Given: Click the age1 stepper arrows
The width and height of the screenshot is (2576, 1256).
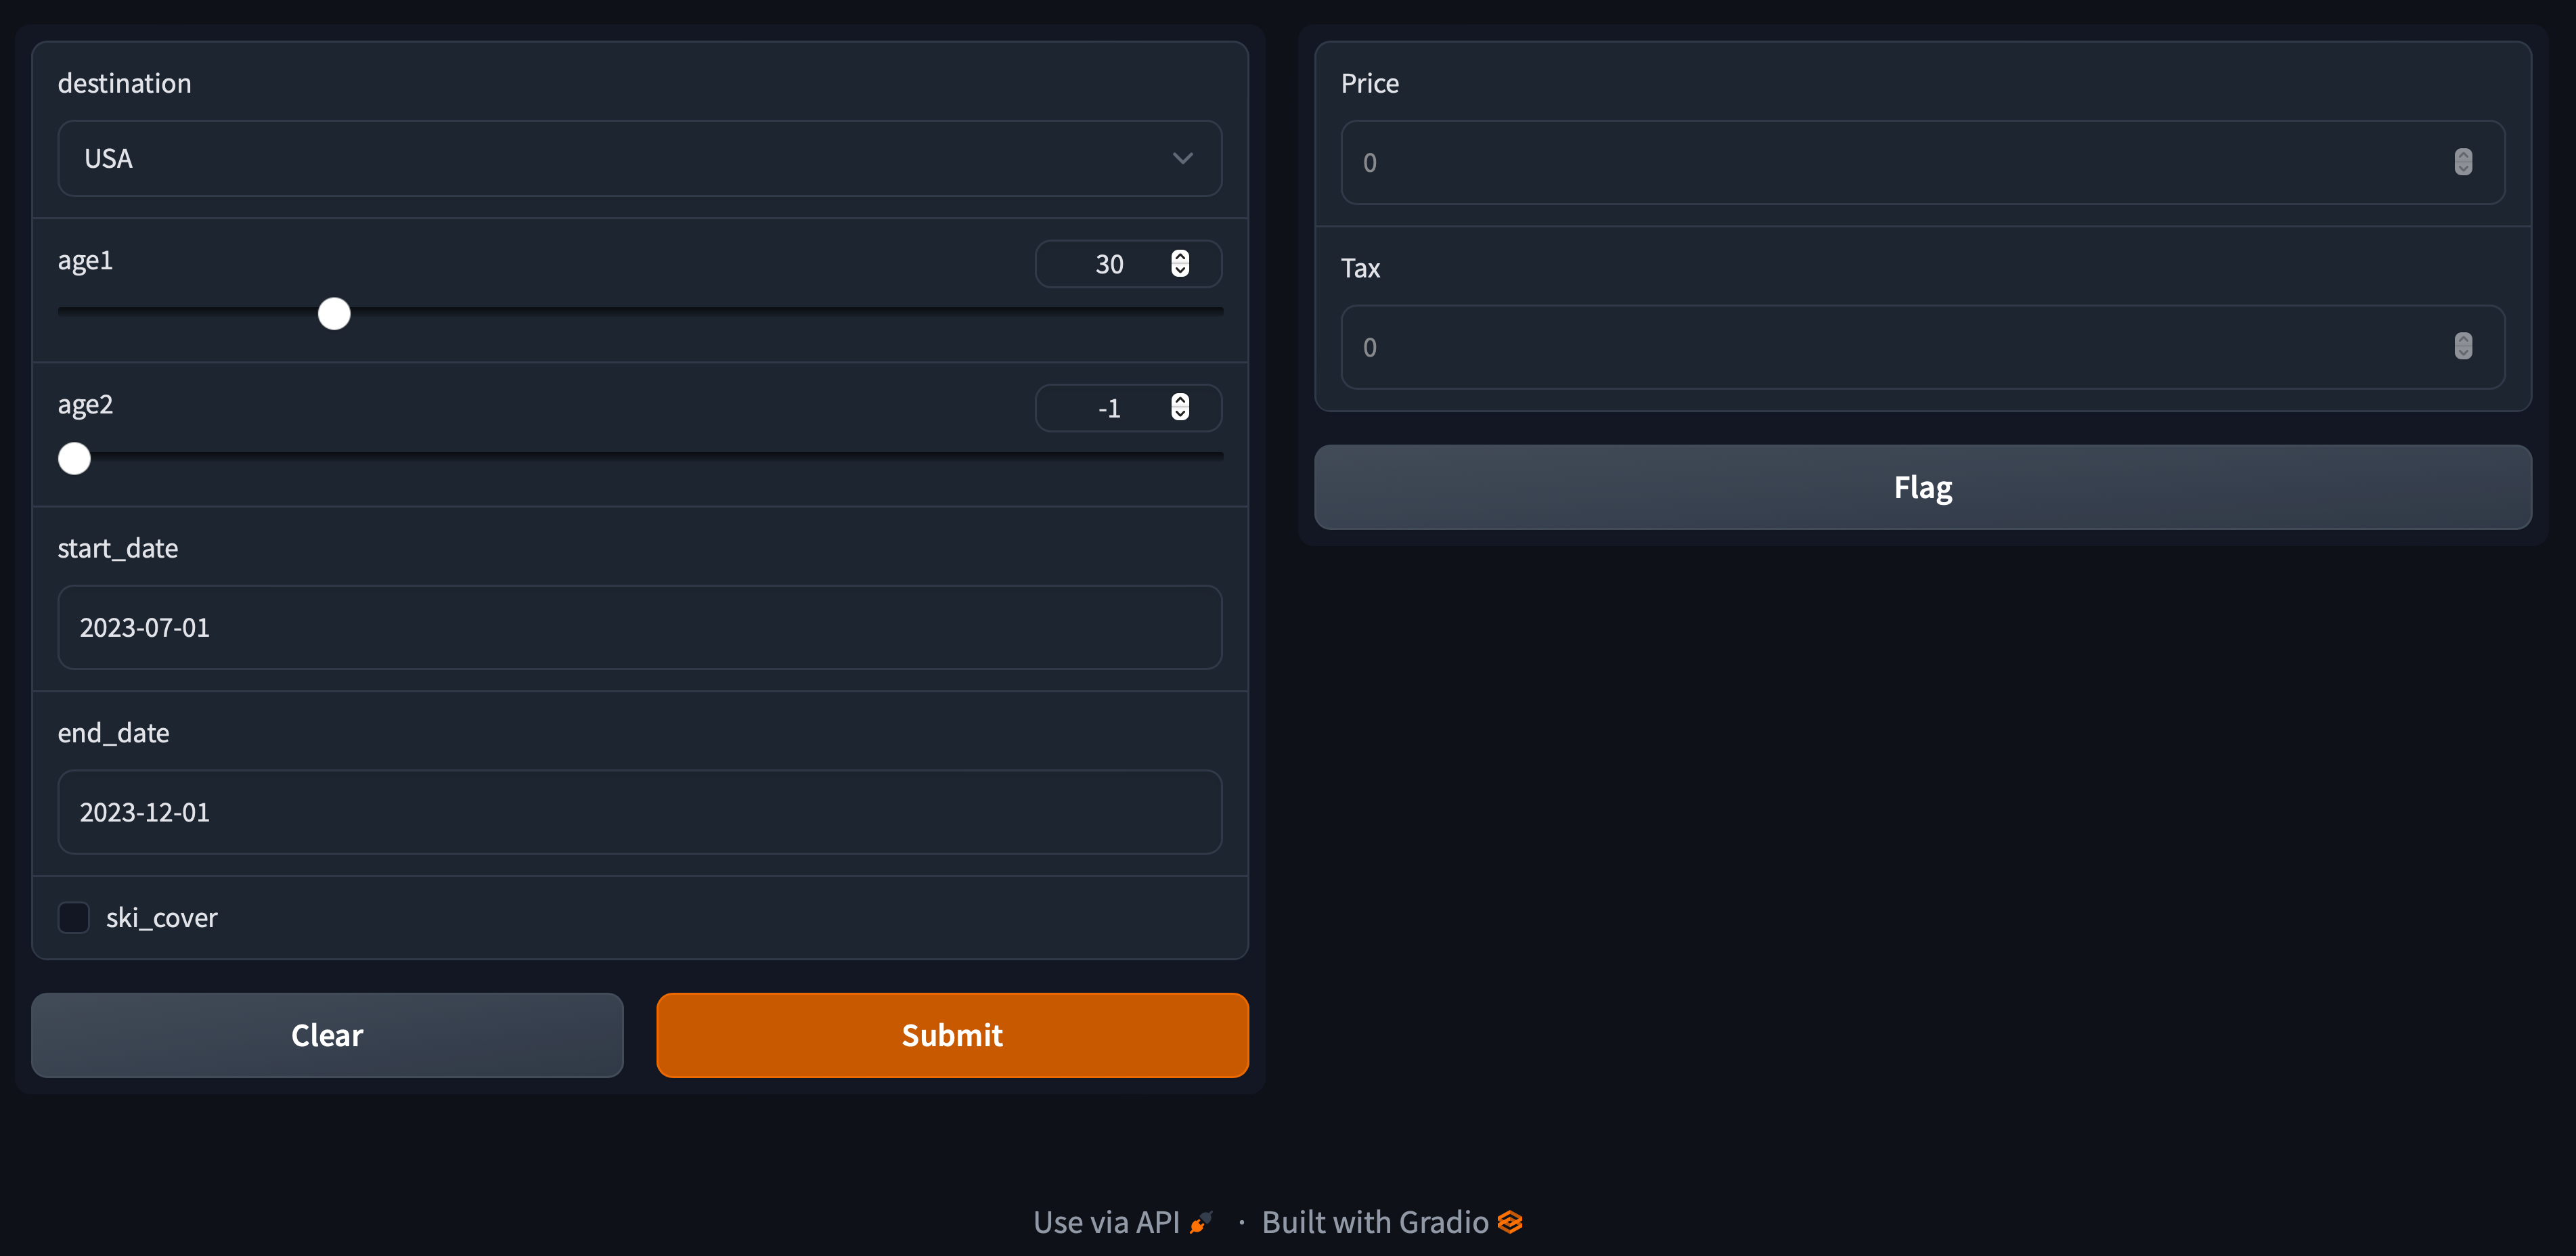Looking at the screenshot, I should [x=1180, y=263].
